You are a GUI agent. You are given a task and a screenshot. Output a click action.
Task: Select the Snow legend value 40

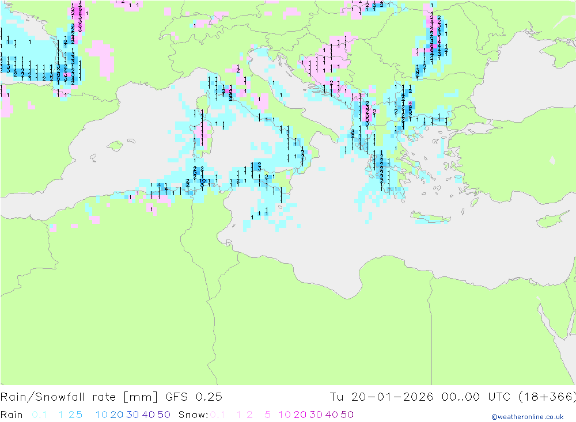click(x=332, y=415)
